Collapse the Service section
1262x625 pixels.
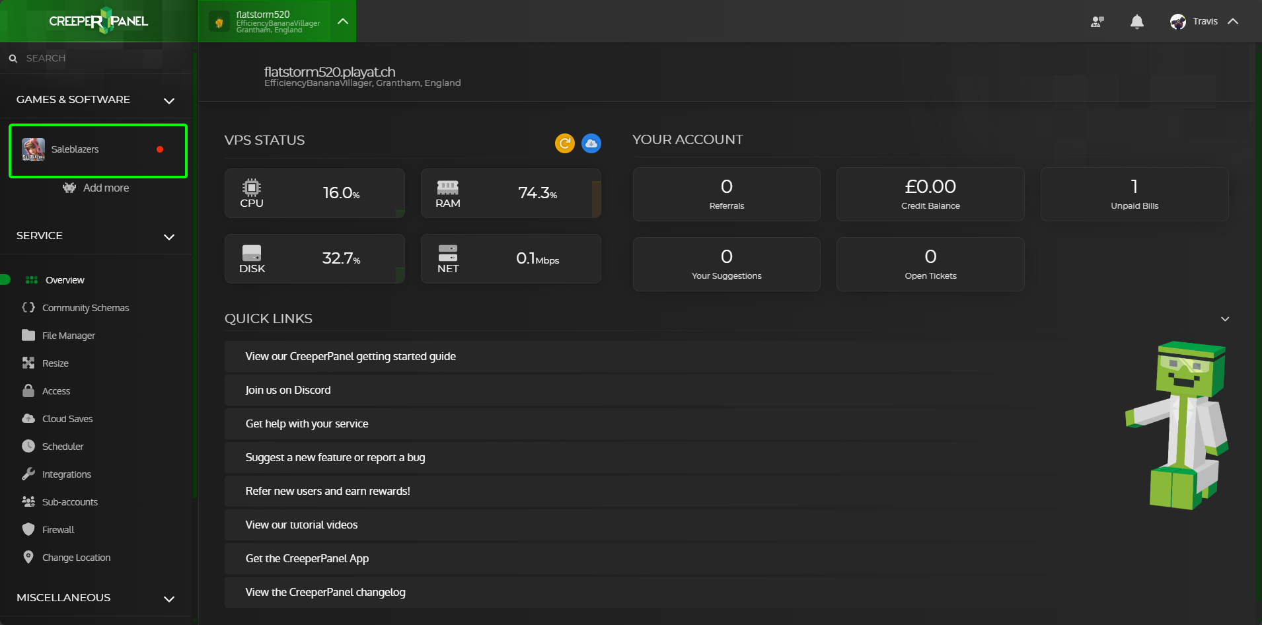point(169,237)
